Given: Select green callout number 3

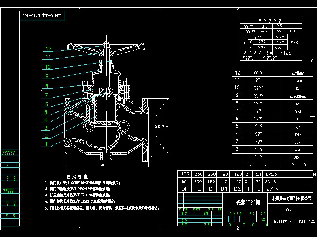Looking at the screenshot, I should pyautogui.click(x=46, y=128).
